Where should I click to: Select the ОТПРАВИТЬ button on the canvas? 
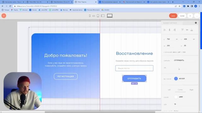coord(134,78)
